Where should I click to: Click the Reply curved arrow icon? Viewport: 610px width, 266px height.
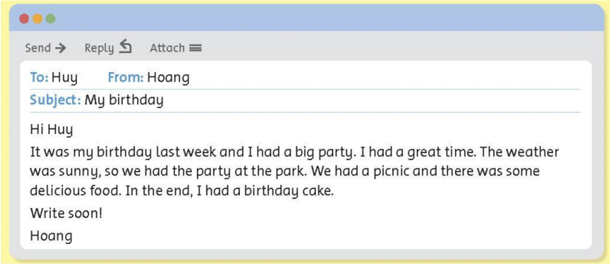(126, 46)
